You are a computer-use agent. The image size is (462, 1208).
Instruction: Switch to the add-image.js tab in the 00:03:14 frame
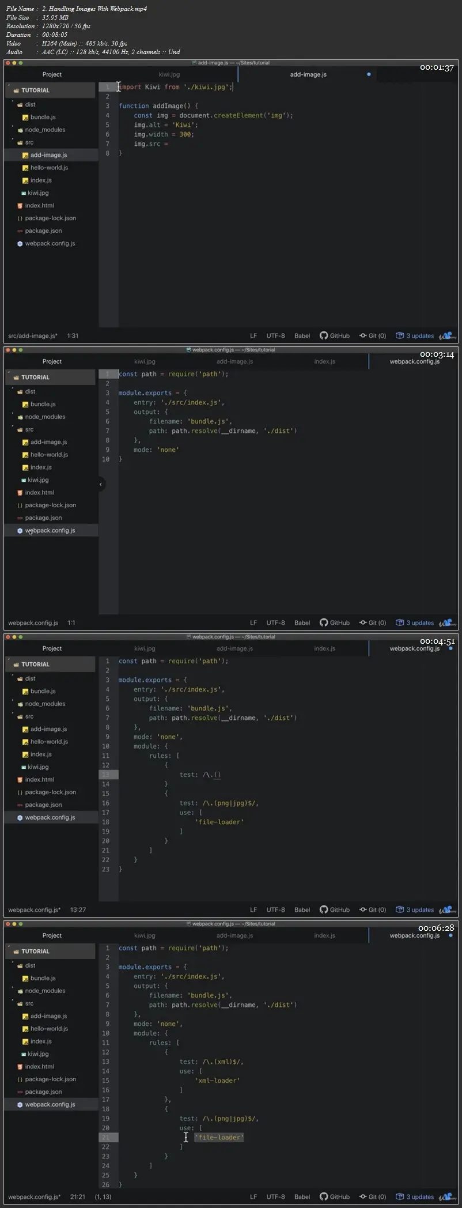coord(234,361)
